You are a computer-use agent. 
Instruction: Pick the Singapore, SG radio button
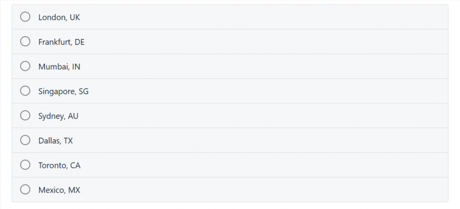point(25,91)
